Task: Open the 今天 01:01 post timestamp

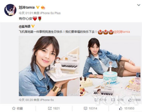Action: click(26, 13)
